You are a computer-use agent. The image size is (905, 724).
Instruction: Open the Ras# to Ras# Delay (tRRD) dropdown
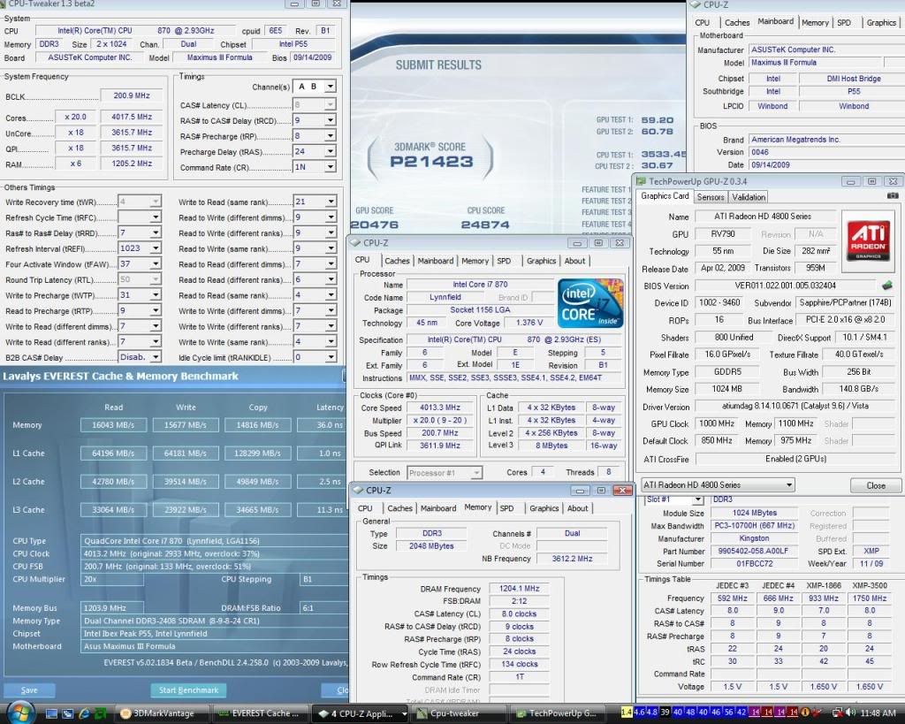156,232
